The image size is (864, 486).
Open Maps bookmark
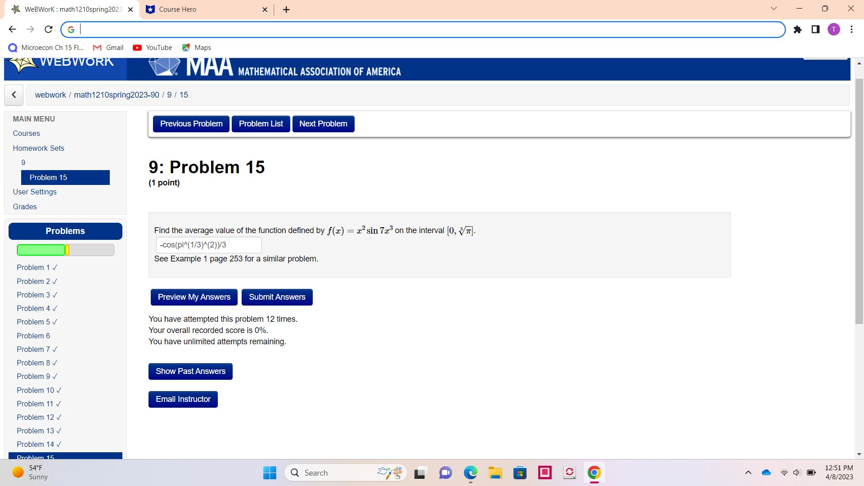196,47
